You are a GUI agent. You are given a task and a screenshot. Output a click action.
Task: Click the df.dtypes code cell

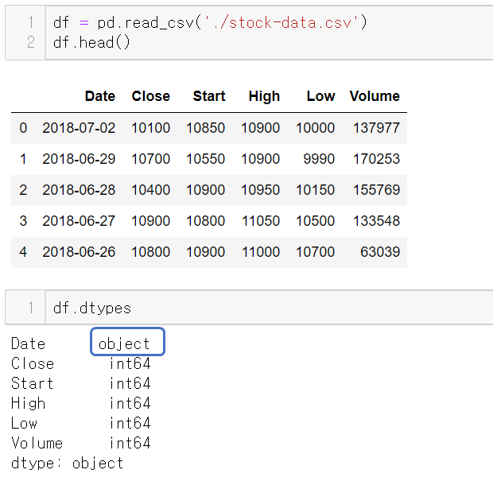pos(269,308)
